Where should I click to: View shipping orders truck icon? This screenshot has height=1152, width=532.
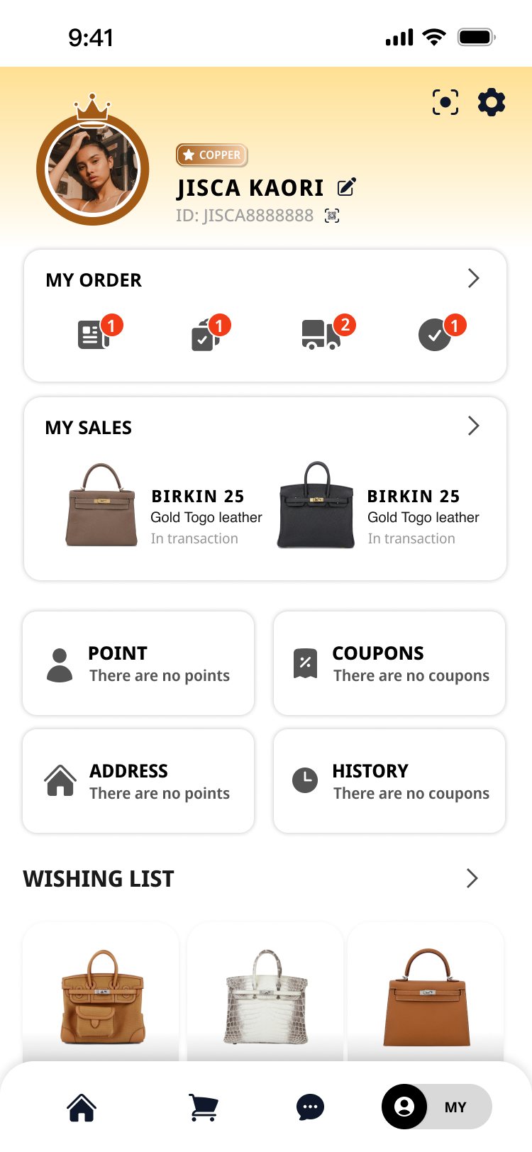[x=321, y=335]
